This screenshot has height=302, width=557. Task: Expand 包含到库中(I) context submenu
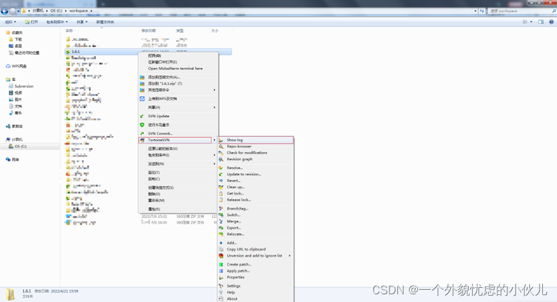[x=178, y=155]
